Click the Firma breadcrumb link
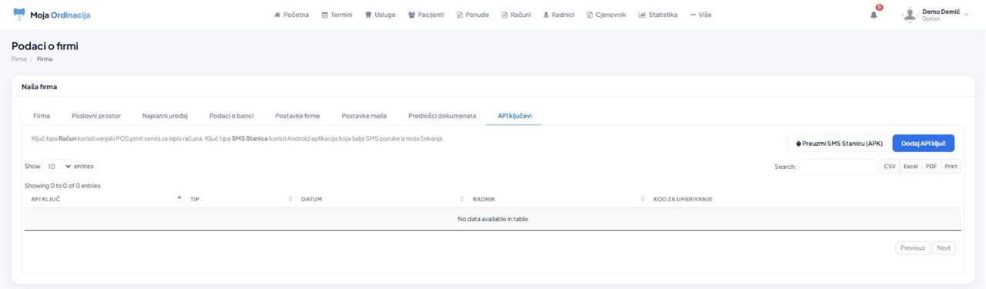The image size is (986, 289). (18, 58)
